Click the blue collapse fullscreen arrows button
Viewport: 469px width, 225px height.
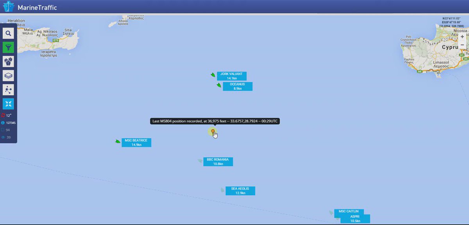pos(8,104)
